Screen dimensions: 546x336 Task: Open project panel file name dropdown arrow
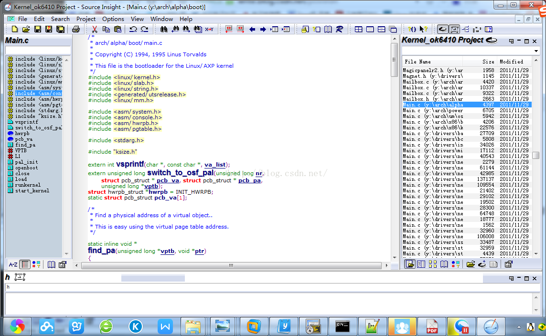(536, 51)
